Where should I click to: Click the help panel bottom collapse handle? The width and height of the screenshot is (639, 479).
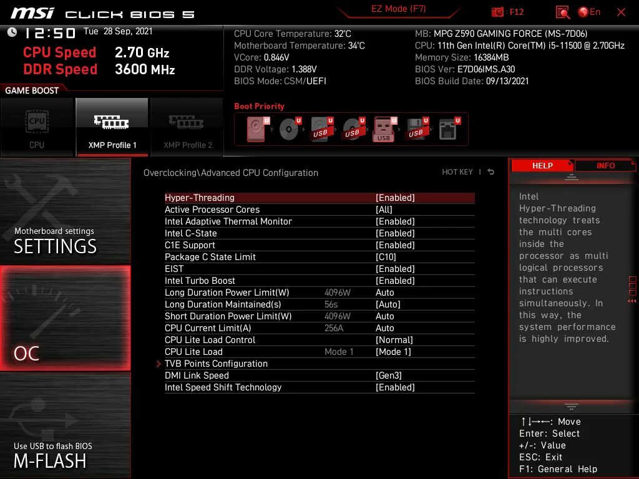tap(572, 406)
